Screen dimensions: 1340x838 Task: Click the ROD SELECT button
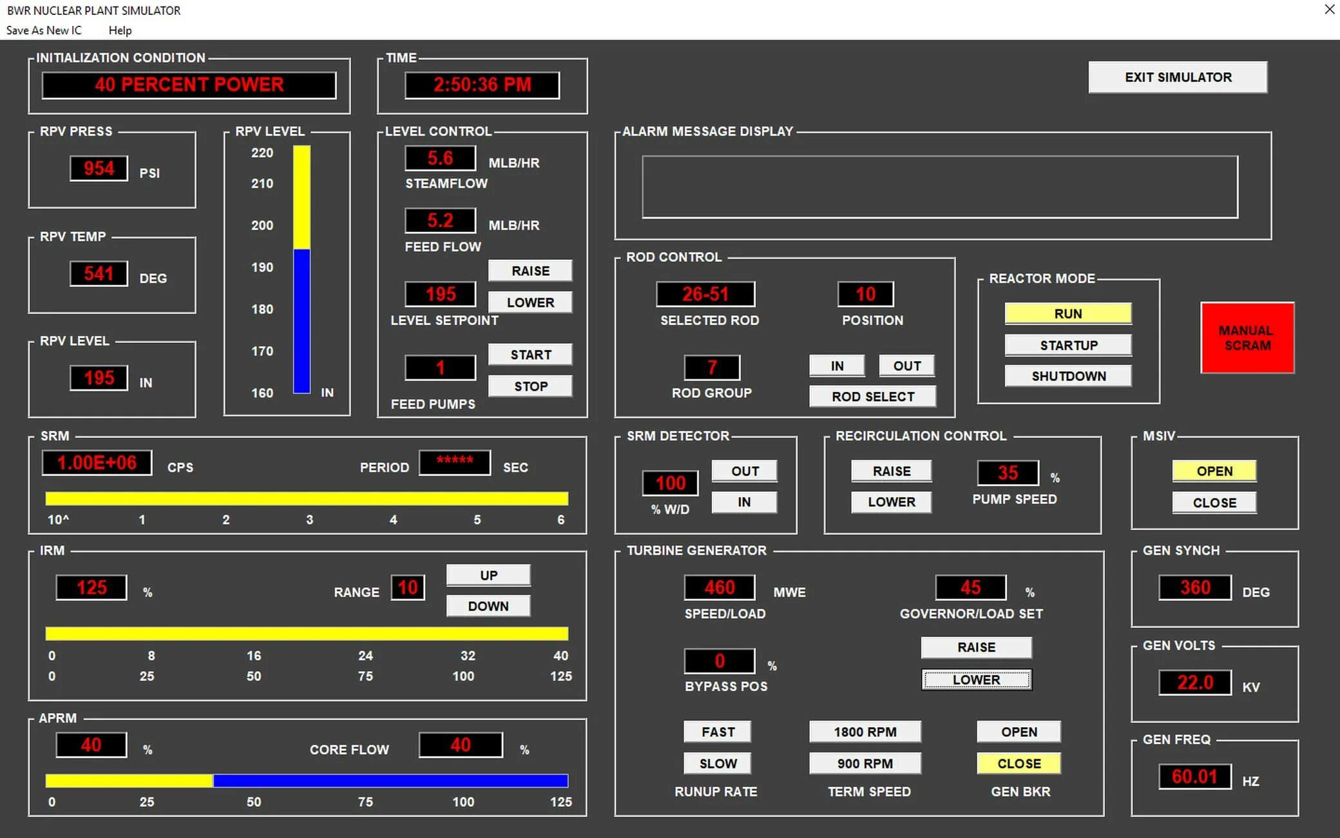coord(872,396)
